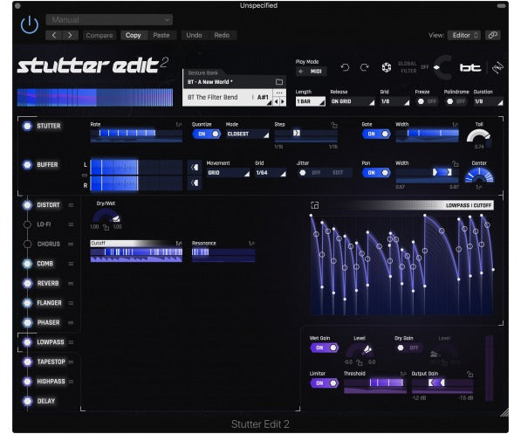This screenshot has height=434, width=521.
Task: Click the Undo button in header
Action: 194,35
